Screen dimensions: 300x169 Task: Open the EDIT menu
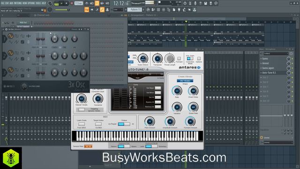[7, 3]
